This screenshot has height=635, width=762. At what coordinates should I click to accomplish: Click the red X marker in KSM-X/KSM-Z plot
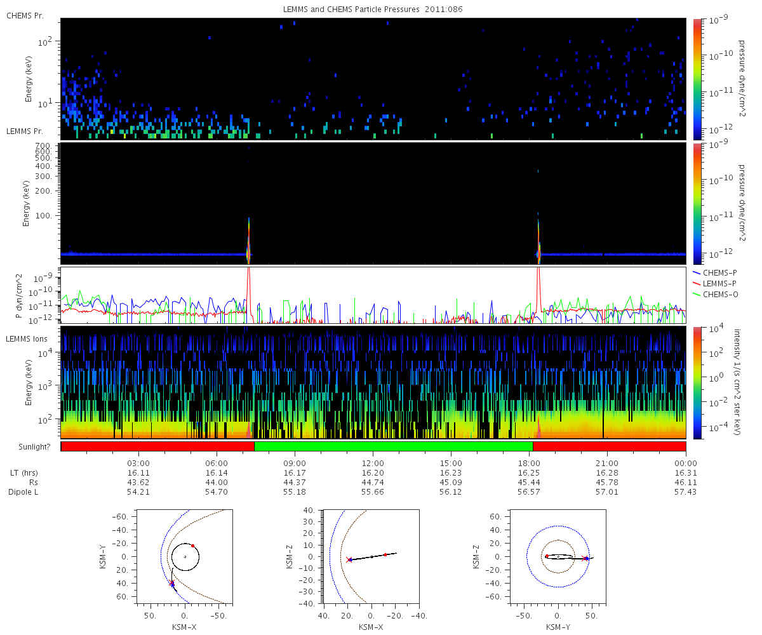[x=349, y=559]
